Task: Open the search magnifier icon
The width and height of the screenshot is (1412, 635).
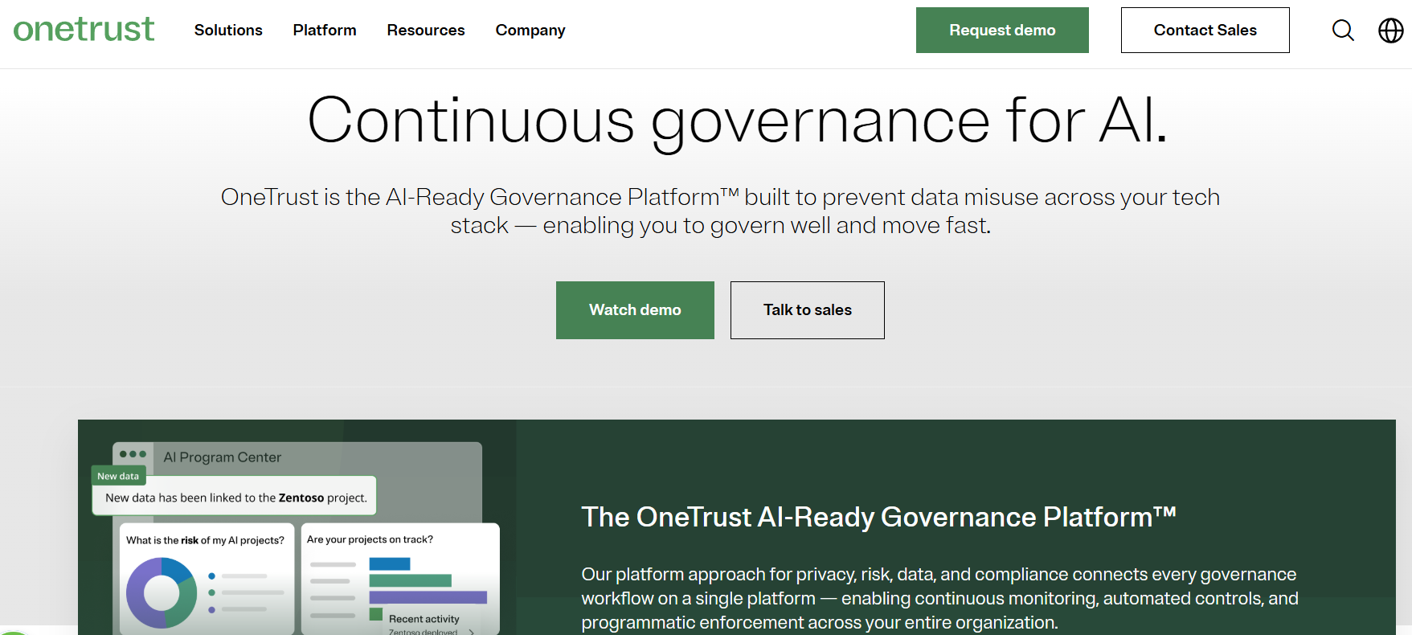Action: pyautogui.click(x=1343, y=31)
